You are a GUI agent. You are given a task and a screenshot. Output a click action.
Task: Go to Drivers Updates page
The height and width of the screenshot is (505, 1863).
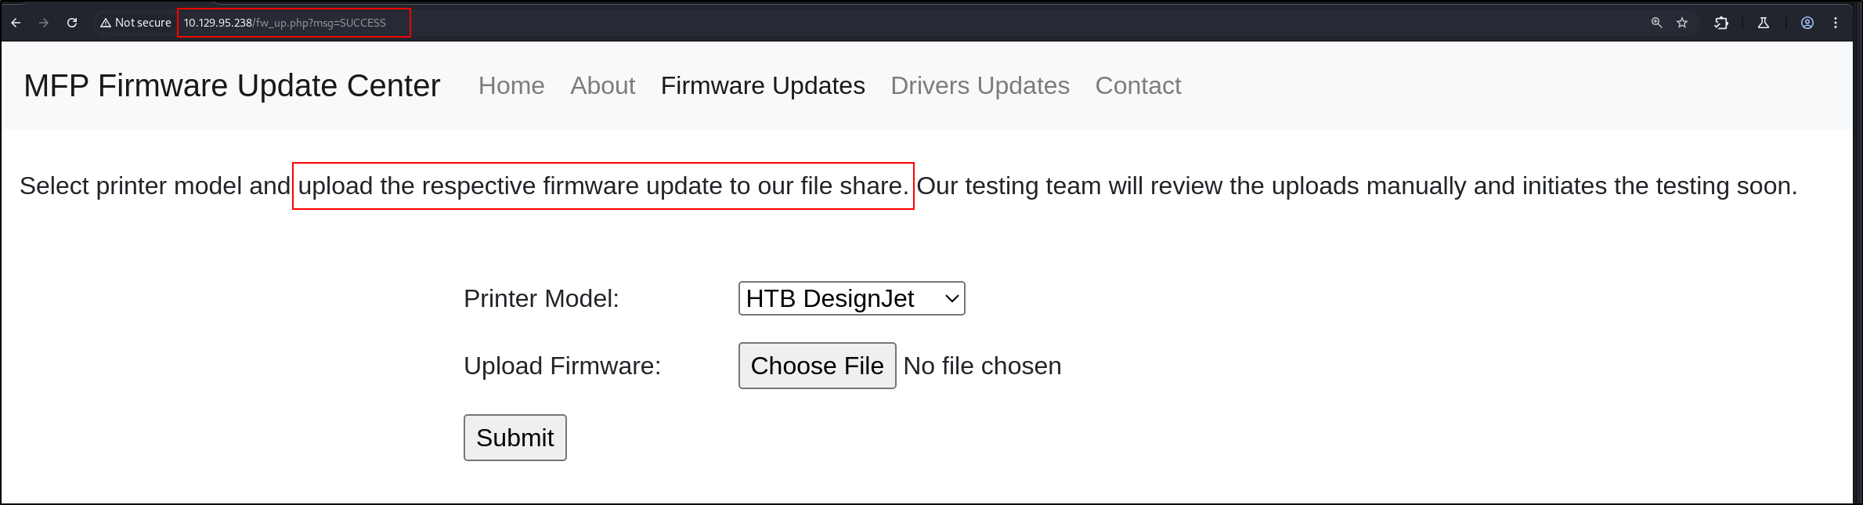980,85
